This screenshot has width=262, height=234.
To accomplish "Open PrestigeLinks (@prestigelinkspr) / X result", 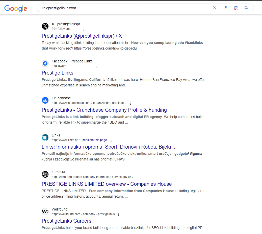I will click(x=82, y=36).
